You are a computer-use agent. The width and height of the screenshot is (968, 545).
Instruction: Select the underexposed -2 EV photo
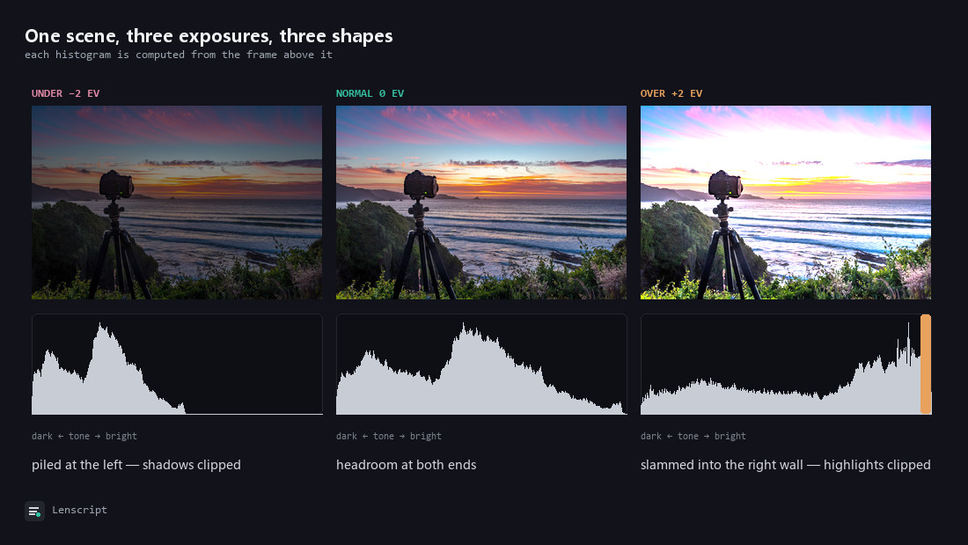click(177, 203)
